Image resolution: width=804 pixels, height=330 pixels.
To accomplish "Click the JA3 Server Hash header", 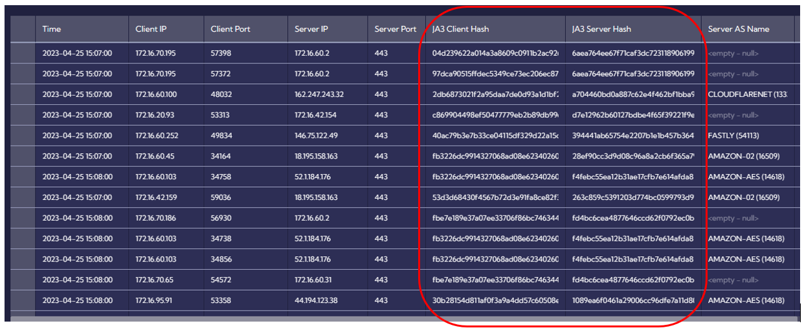I will coord(601,29).
